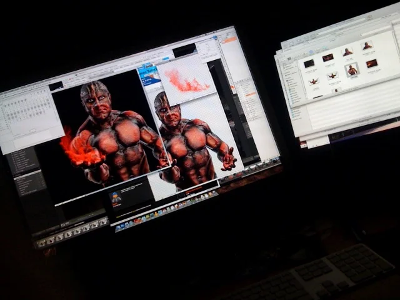Open the dark photo thumbnail in Finder
This screenshot has width=400, height=300.
point(309,63)
